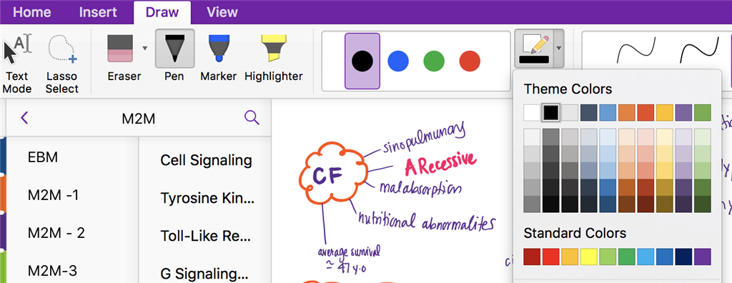Select the Text Mode tool

18,63
